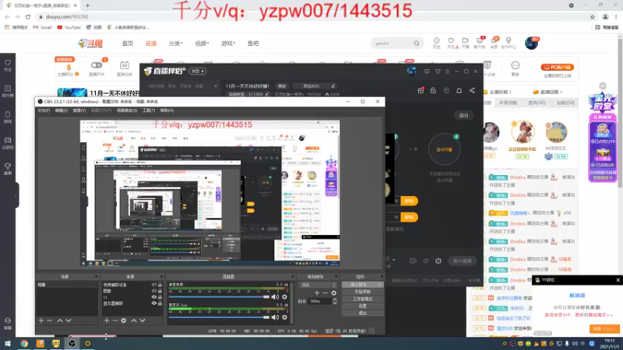Open the 帮助(H) menu in OBS

[x=167, y=110]
